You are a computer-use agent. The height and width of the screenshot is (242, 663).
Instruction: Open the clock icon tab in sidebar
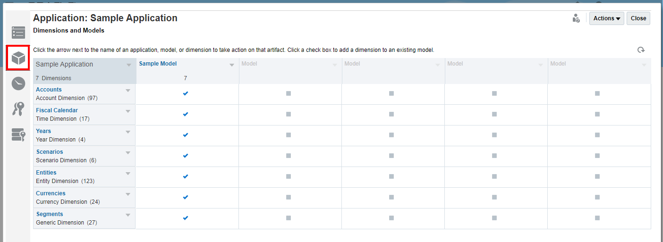pos(18,83)
